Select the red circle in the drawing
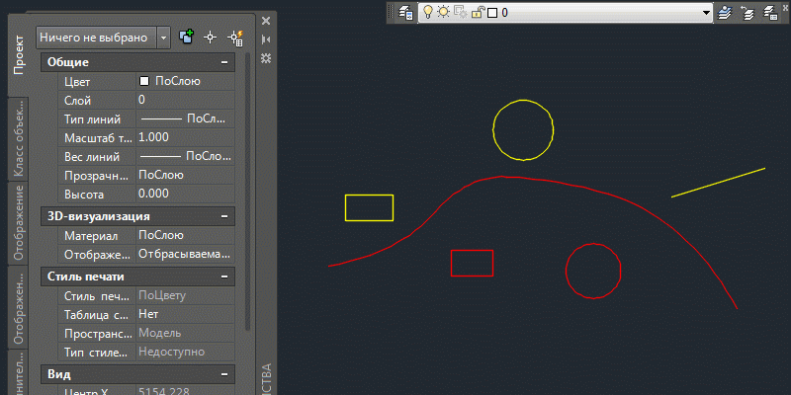The height and width of the screenshot is (395, 791). click(x=593, y=244)
